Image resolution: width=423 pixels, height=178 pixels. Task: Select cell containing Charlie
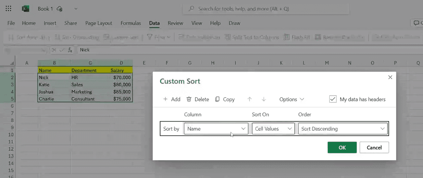point(54,99)
